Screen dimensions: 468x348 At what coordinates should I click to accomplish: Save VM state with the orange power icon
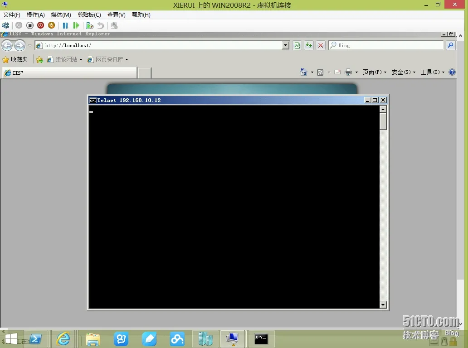click(51, 25)
